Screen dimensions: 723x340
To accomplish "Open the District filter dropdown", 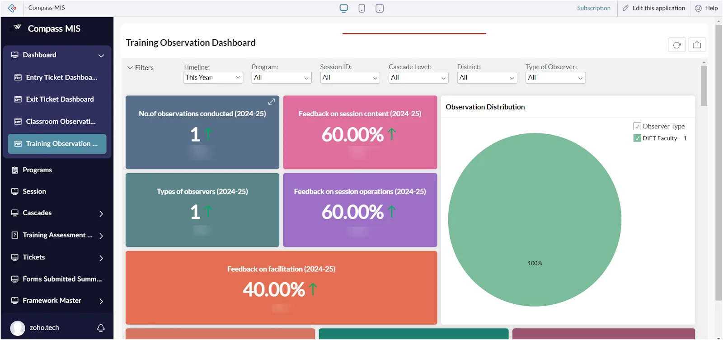I will tap(487, 78).
